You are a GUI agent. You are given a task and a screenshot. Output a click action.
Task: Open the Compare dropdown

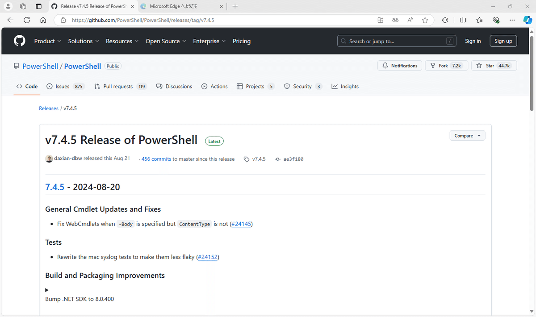pyautogui.click(x=467, y=135)
